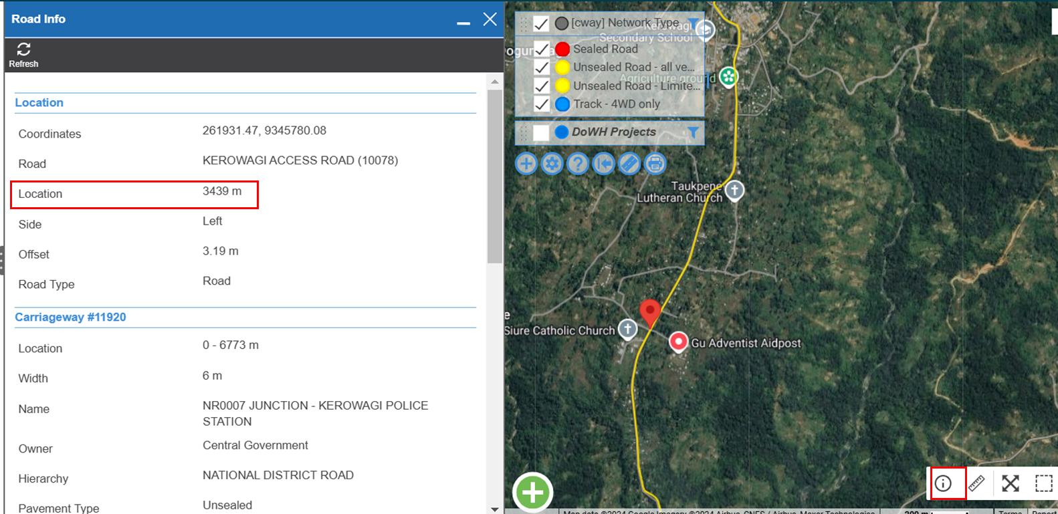
Task: Select the road icon map tool
Action: pyautogui.click(x=629, y=163)
